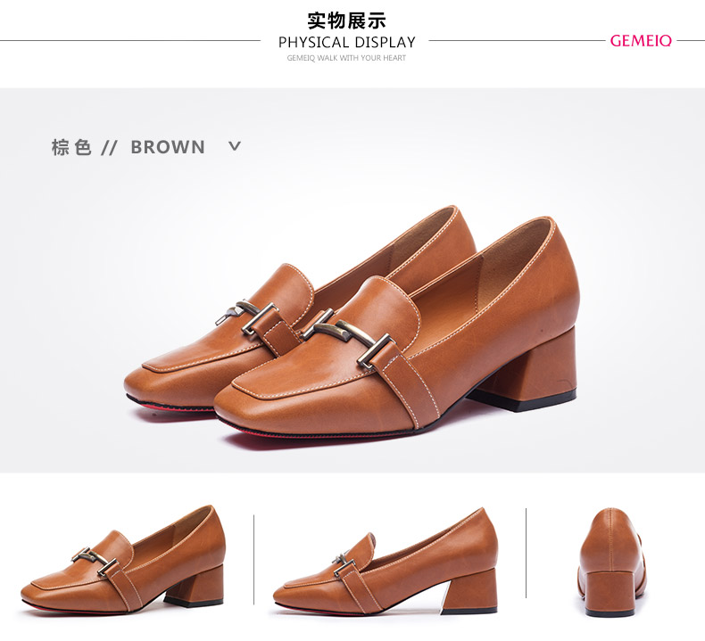Viewport: 705px width, 641px height.
Task: Click the GEMEIQ WALK WITH YOUR HEART tagline
Action: [346, 58]
